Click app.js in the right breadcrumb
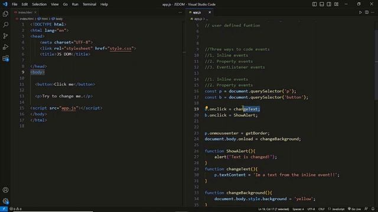This screenshot has height=212, width=378. click(198, 18)
